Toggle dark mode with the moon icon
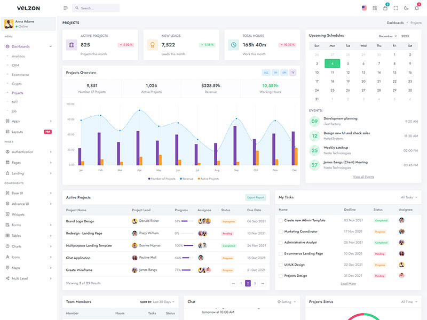This screenshot has width=427, height=320. click(x=406, y=8)
